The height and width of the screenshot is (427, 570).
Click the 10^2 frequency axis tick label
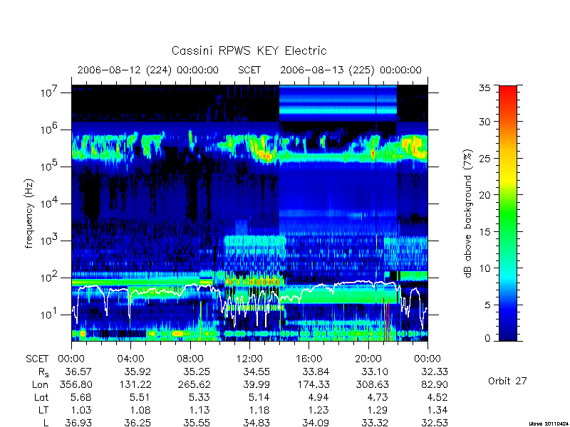pyautogui.click(x=48, y=278)
